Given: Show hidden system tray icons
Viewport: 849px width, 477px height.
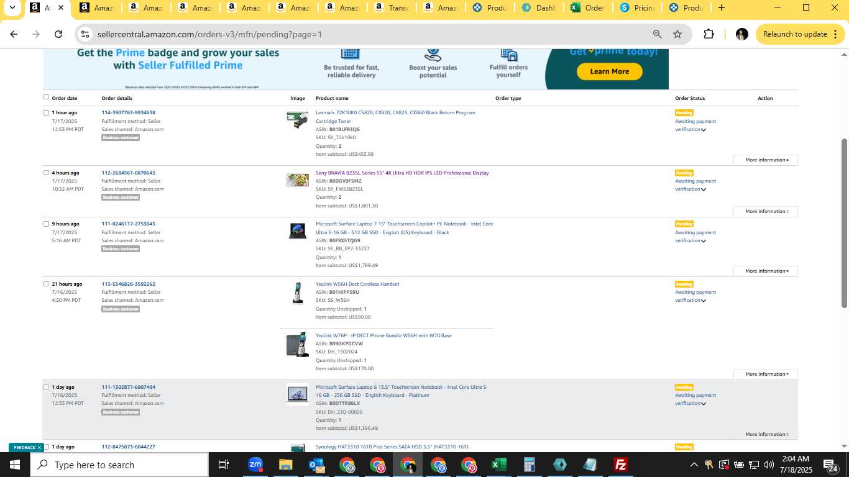Looking at the screenshot, I should click(694, 465).
